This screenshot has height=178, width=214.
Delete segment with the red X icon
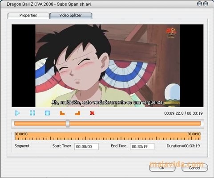[92, 113]
